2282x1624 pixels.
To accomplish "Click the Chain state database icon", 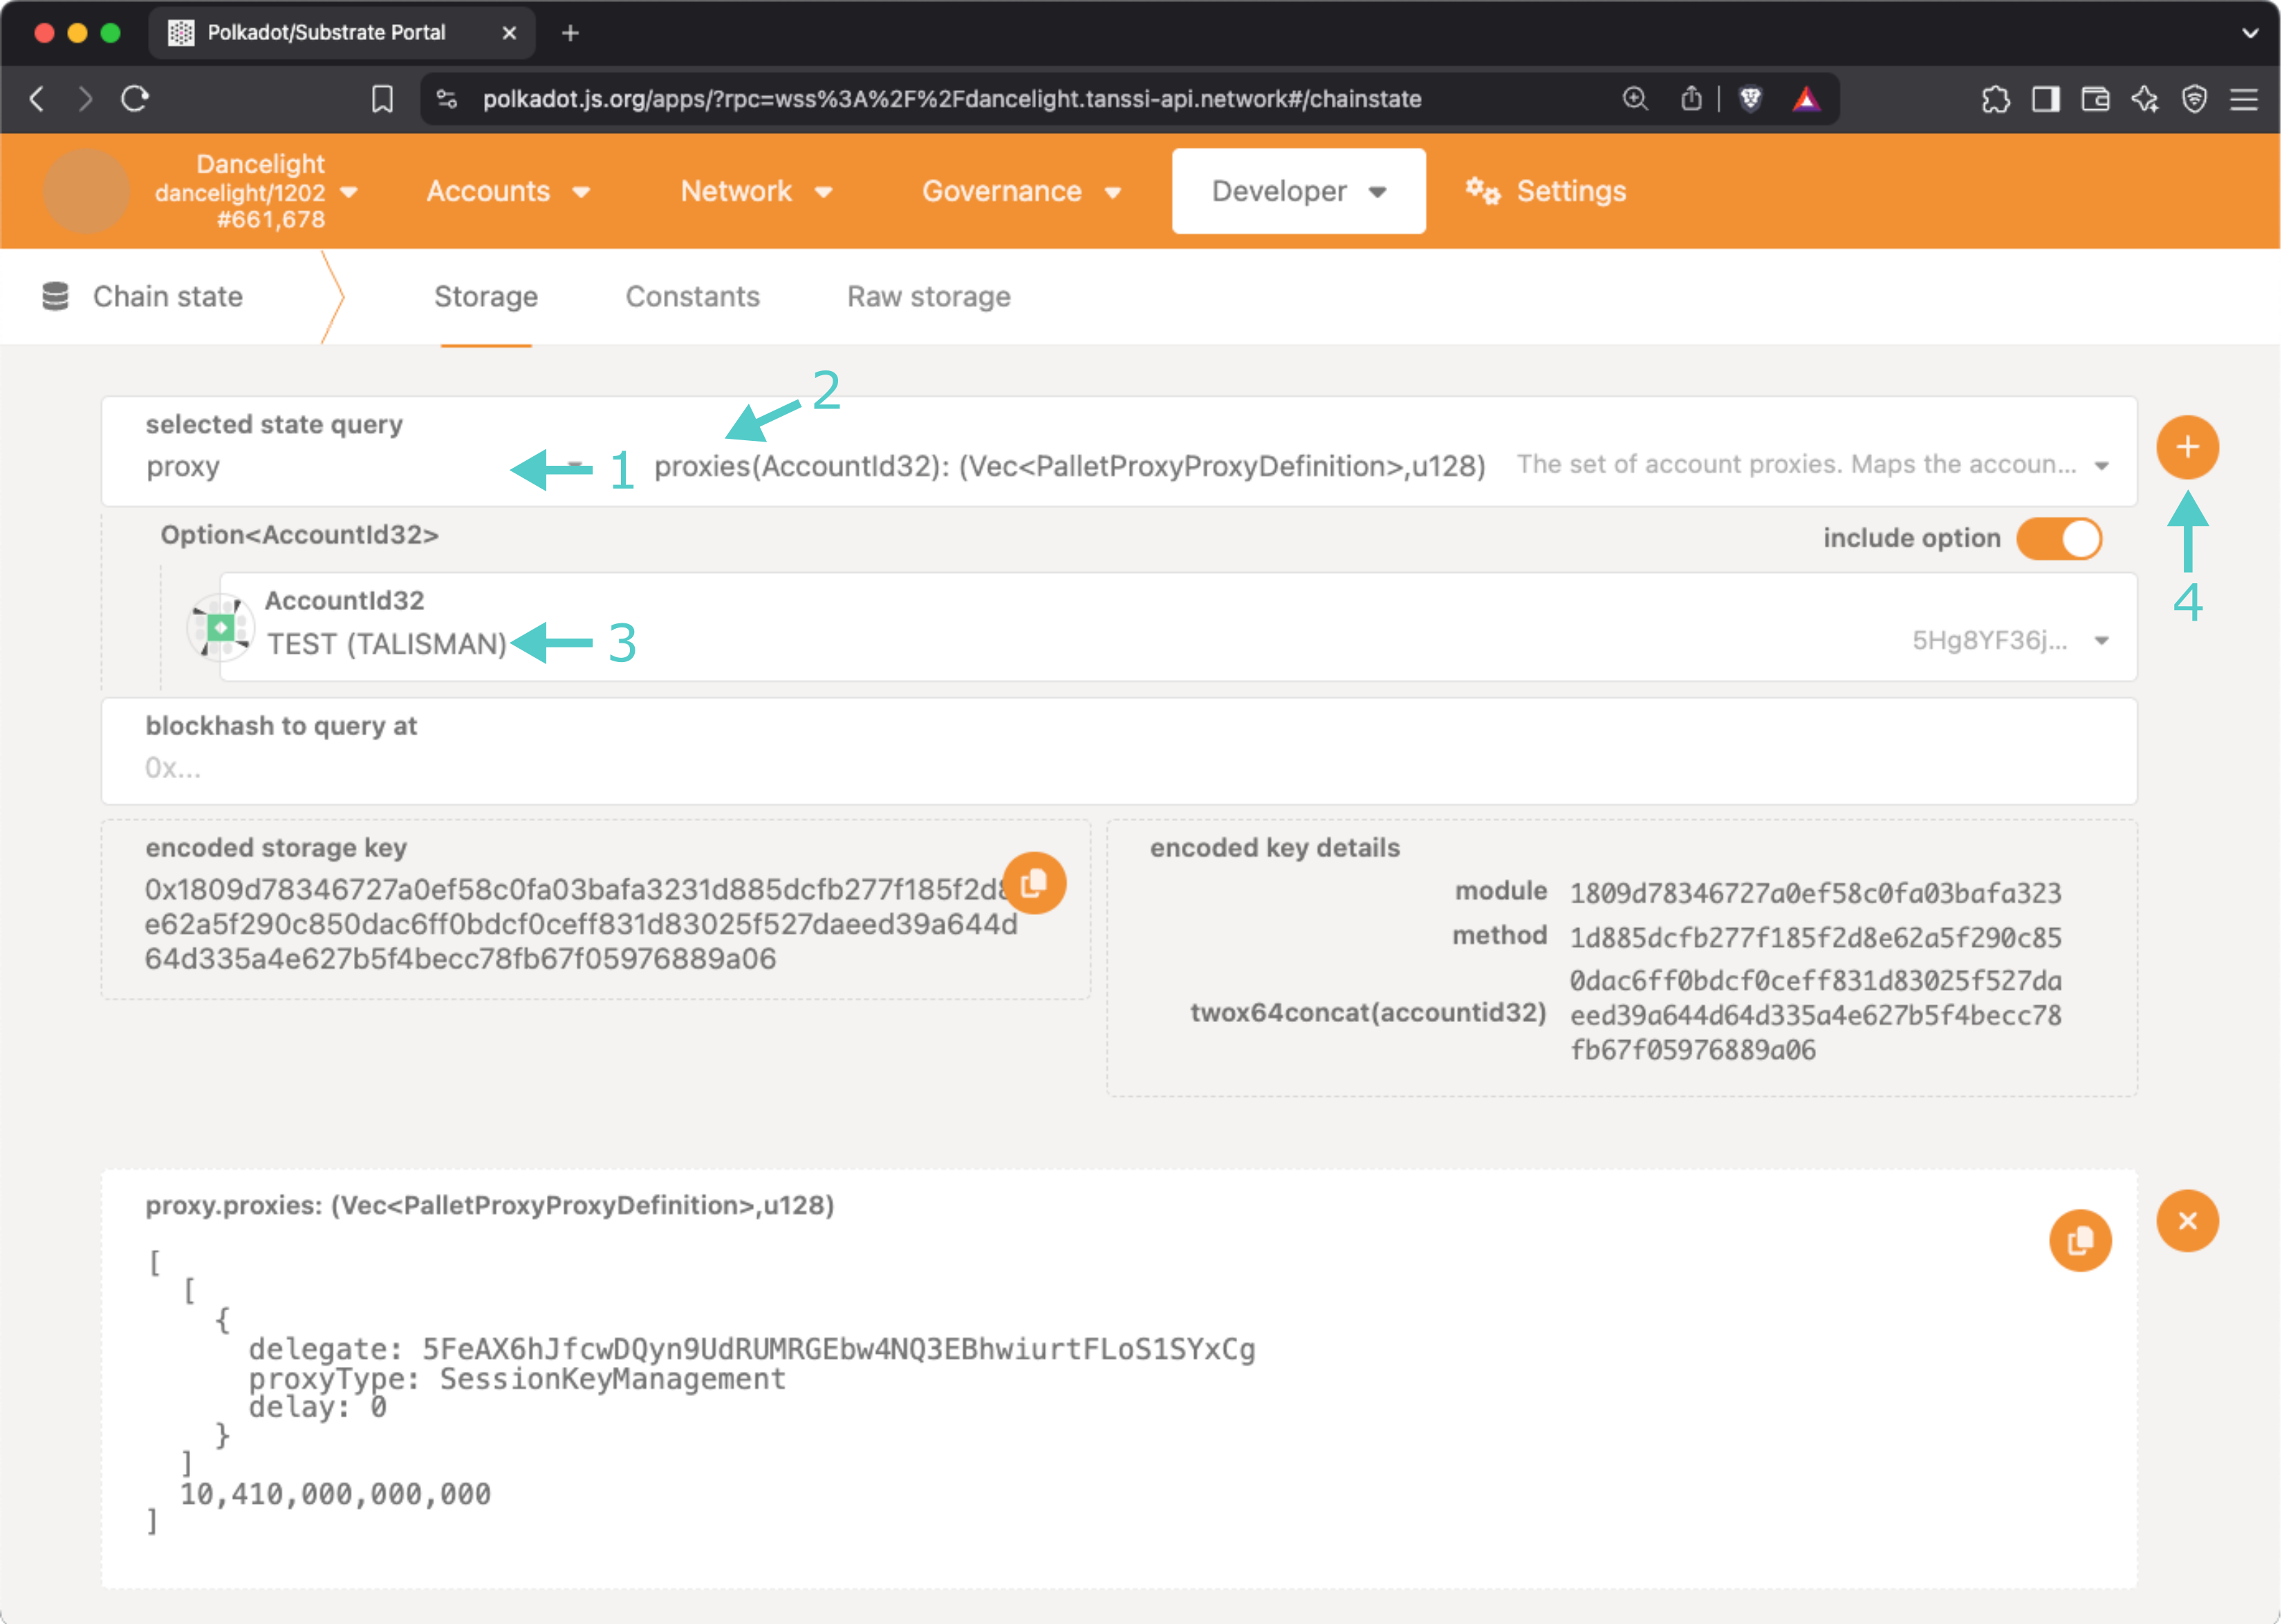I will pyautogui.click(x=55, y=296).
